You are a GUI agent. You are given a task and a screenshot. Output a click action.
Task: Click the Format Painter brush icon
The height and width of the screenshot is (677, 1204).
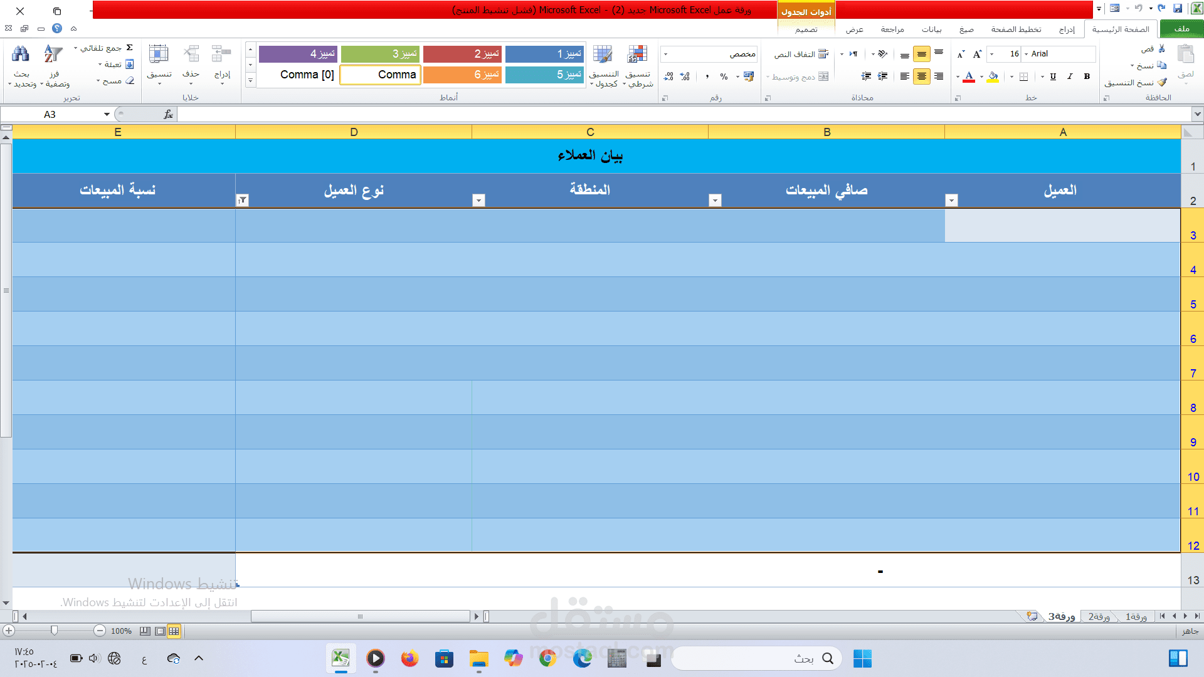1162,82
